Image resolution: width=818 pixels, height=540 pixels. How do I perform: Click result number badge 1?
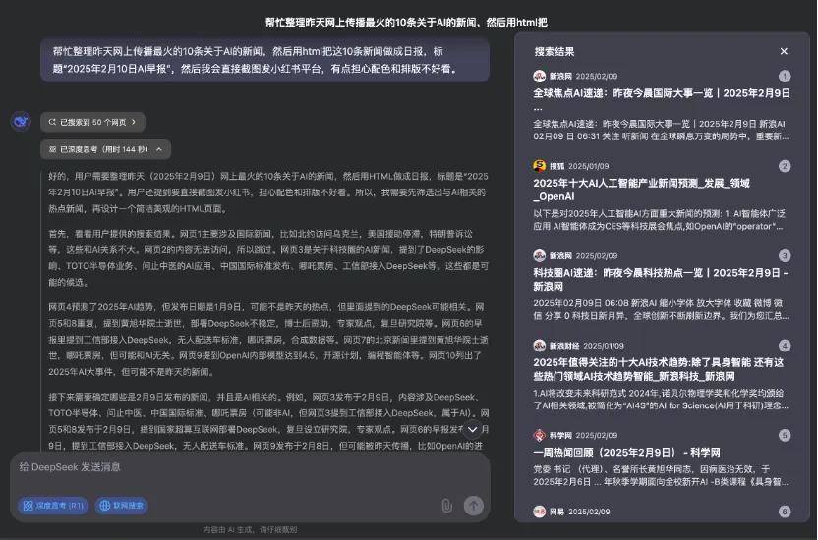785,76
